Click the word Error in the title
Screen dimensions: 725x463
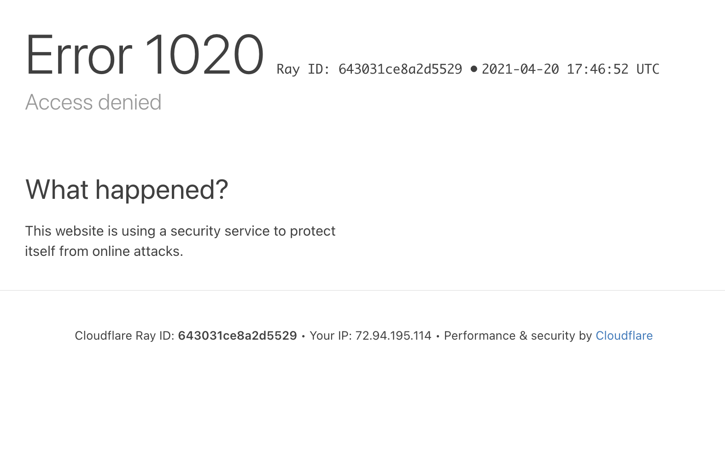coord(79,55)
